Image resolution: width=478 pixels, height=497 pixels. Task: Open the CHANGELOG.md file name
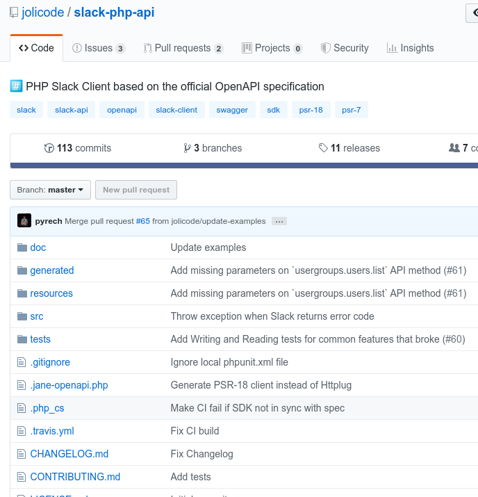point(69,454)
